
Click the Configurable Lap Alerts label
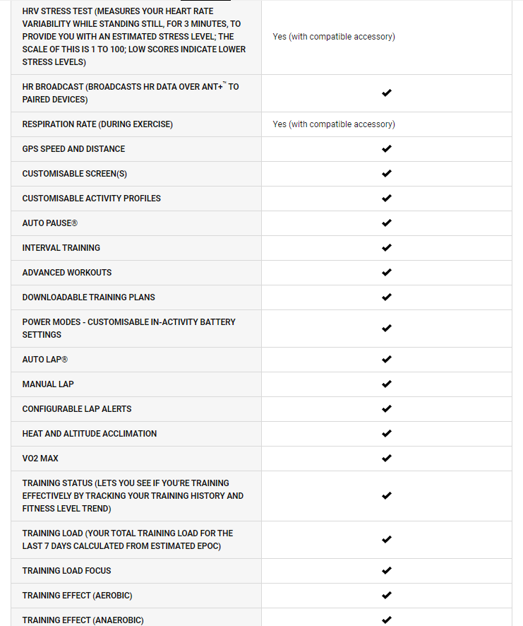pos(77,409)
